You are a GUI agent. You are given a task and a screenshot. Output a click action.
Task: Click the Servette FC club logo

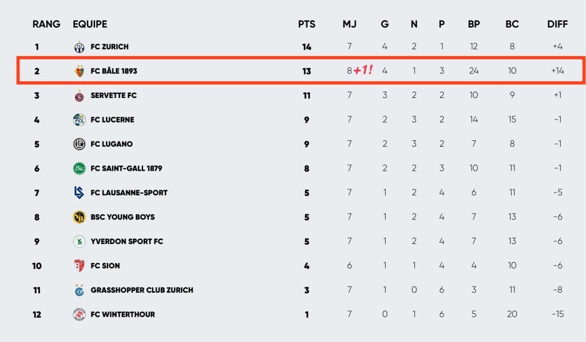79,96
